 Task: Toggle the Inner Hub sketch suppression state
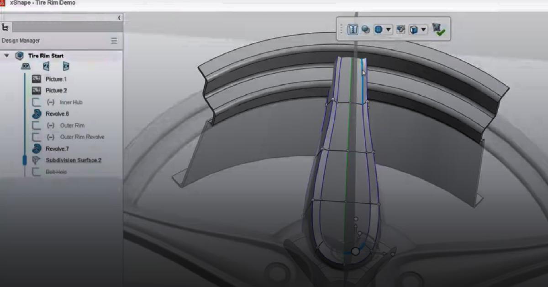pyautogui.click(x=51, y=102)
